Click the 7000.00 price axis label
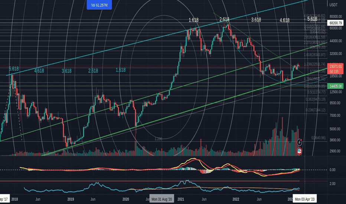The image size is (346, 204). (336, 115)
